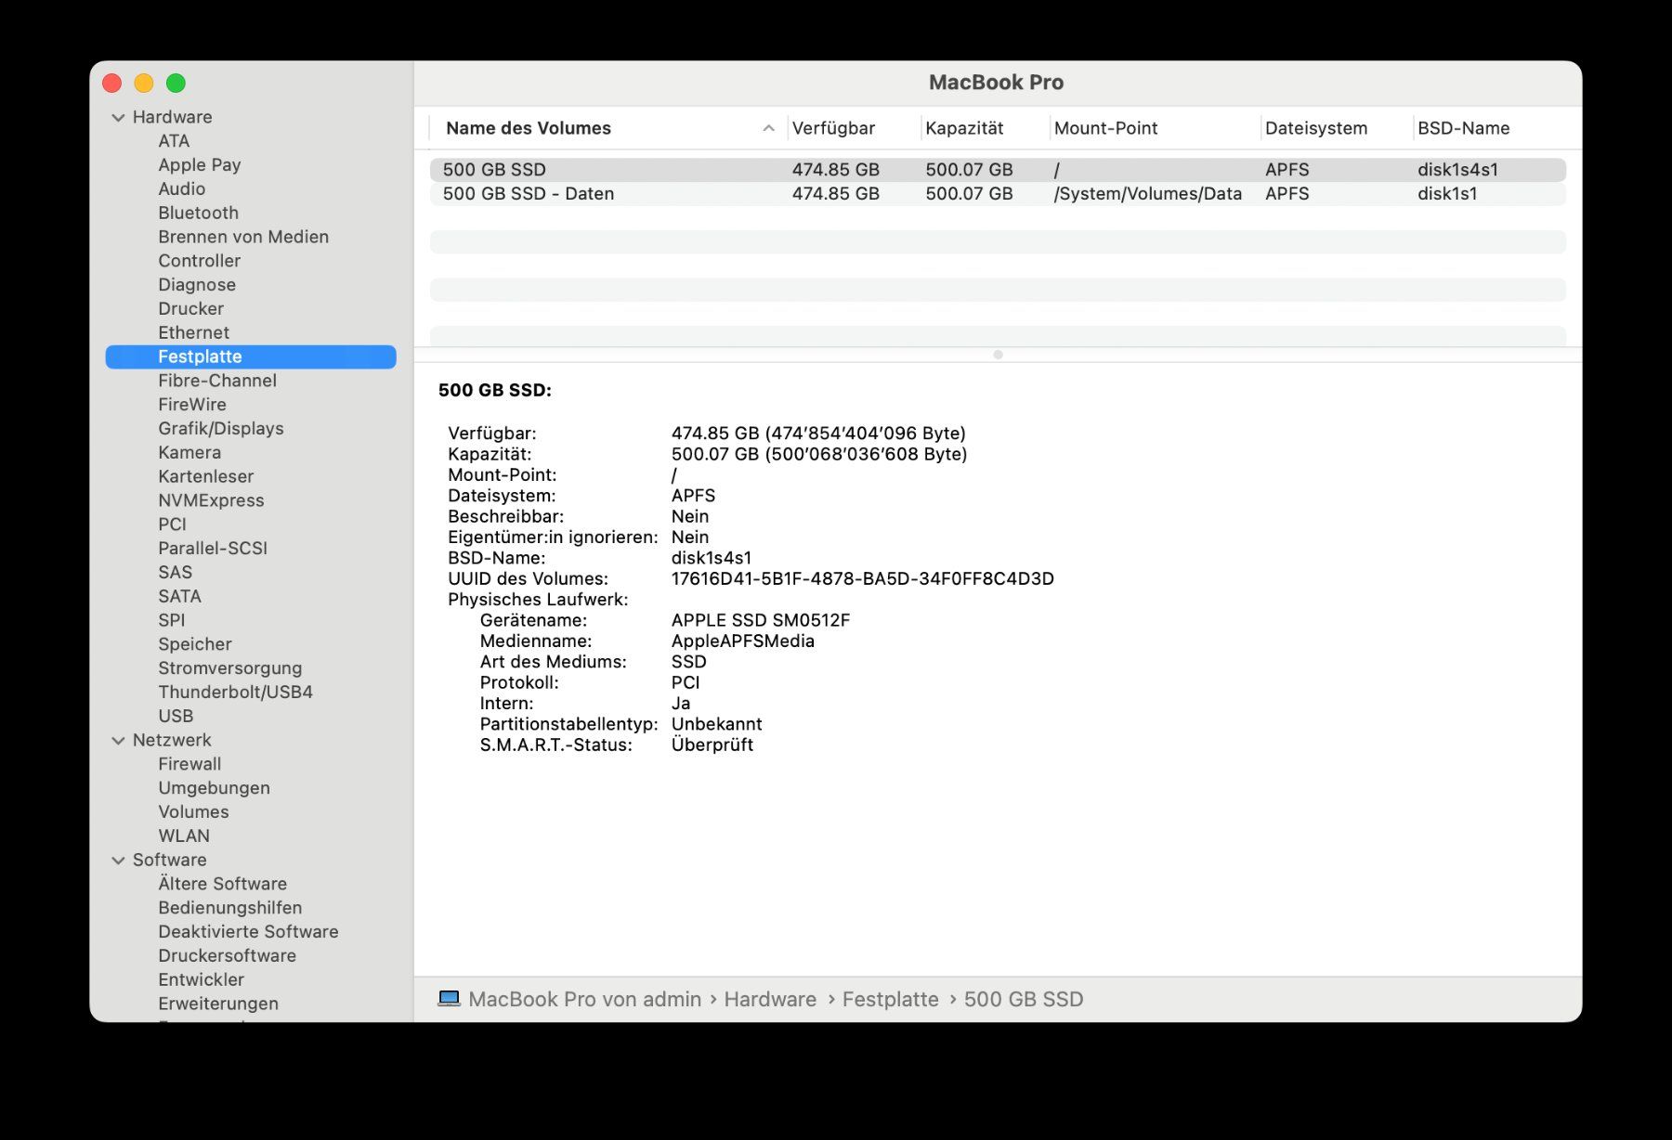Sort by Kapazität column header
Image resolution: width=1672 pixels, height=1140 pixels.
click(x=964, y=128)
